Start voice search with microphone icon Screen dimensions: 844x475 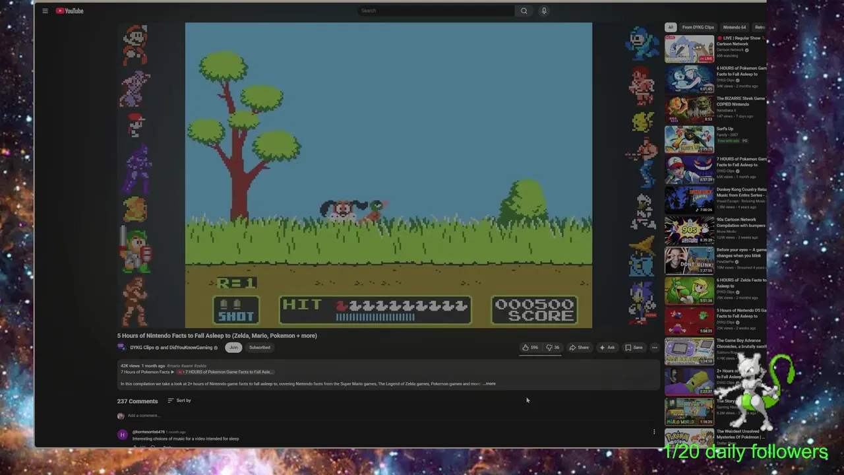(x=544, y=11)
